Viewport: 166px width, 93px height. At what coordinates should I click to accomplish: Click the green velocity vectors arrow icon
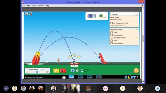[137, 30]
